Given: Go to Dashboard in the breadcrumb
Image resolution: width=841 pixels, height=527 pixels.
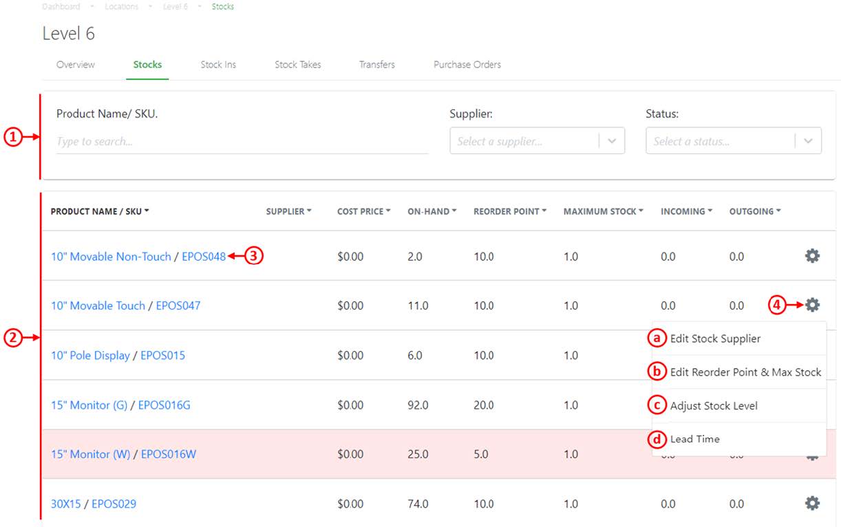Looking at the screenshot, I should point(61,6).
